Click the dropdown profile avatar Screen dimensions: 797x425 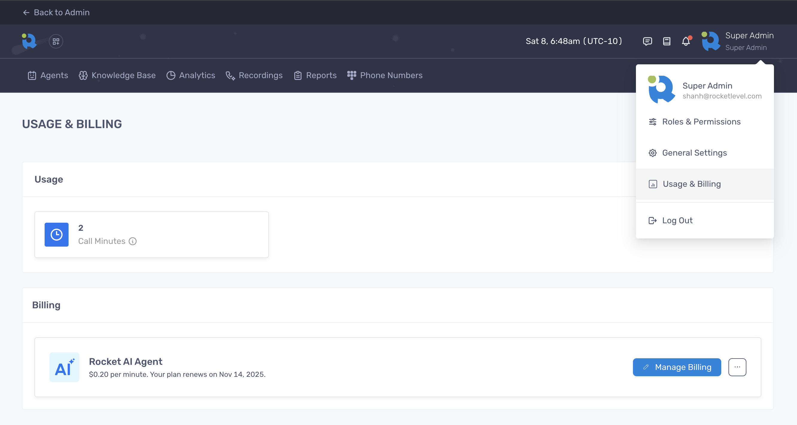(661, 90)
